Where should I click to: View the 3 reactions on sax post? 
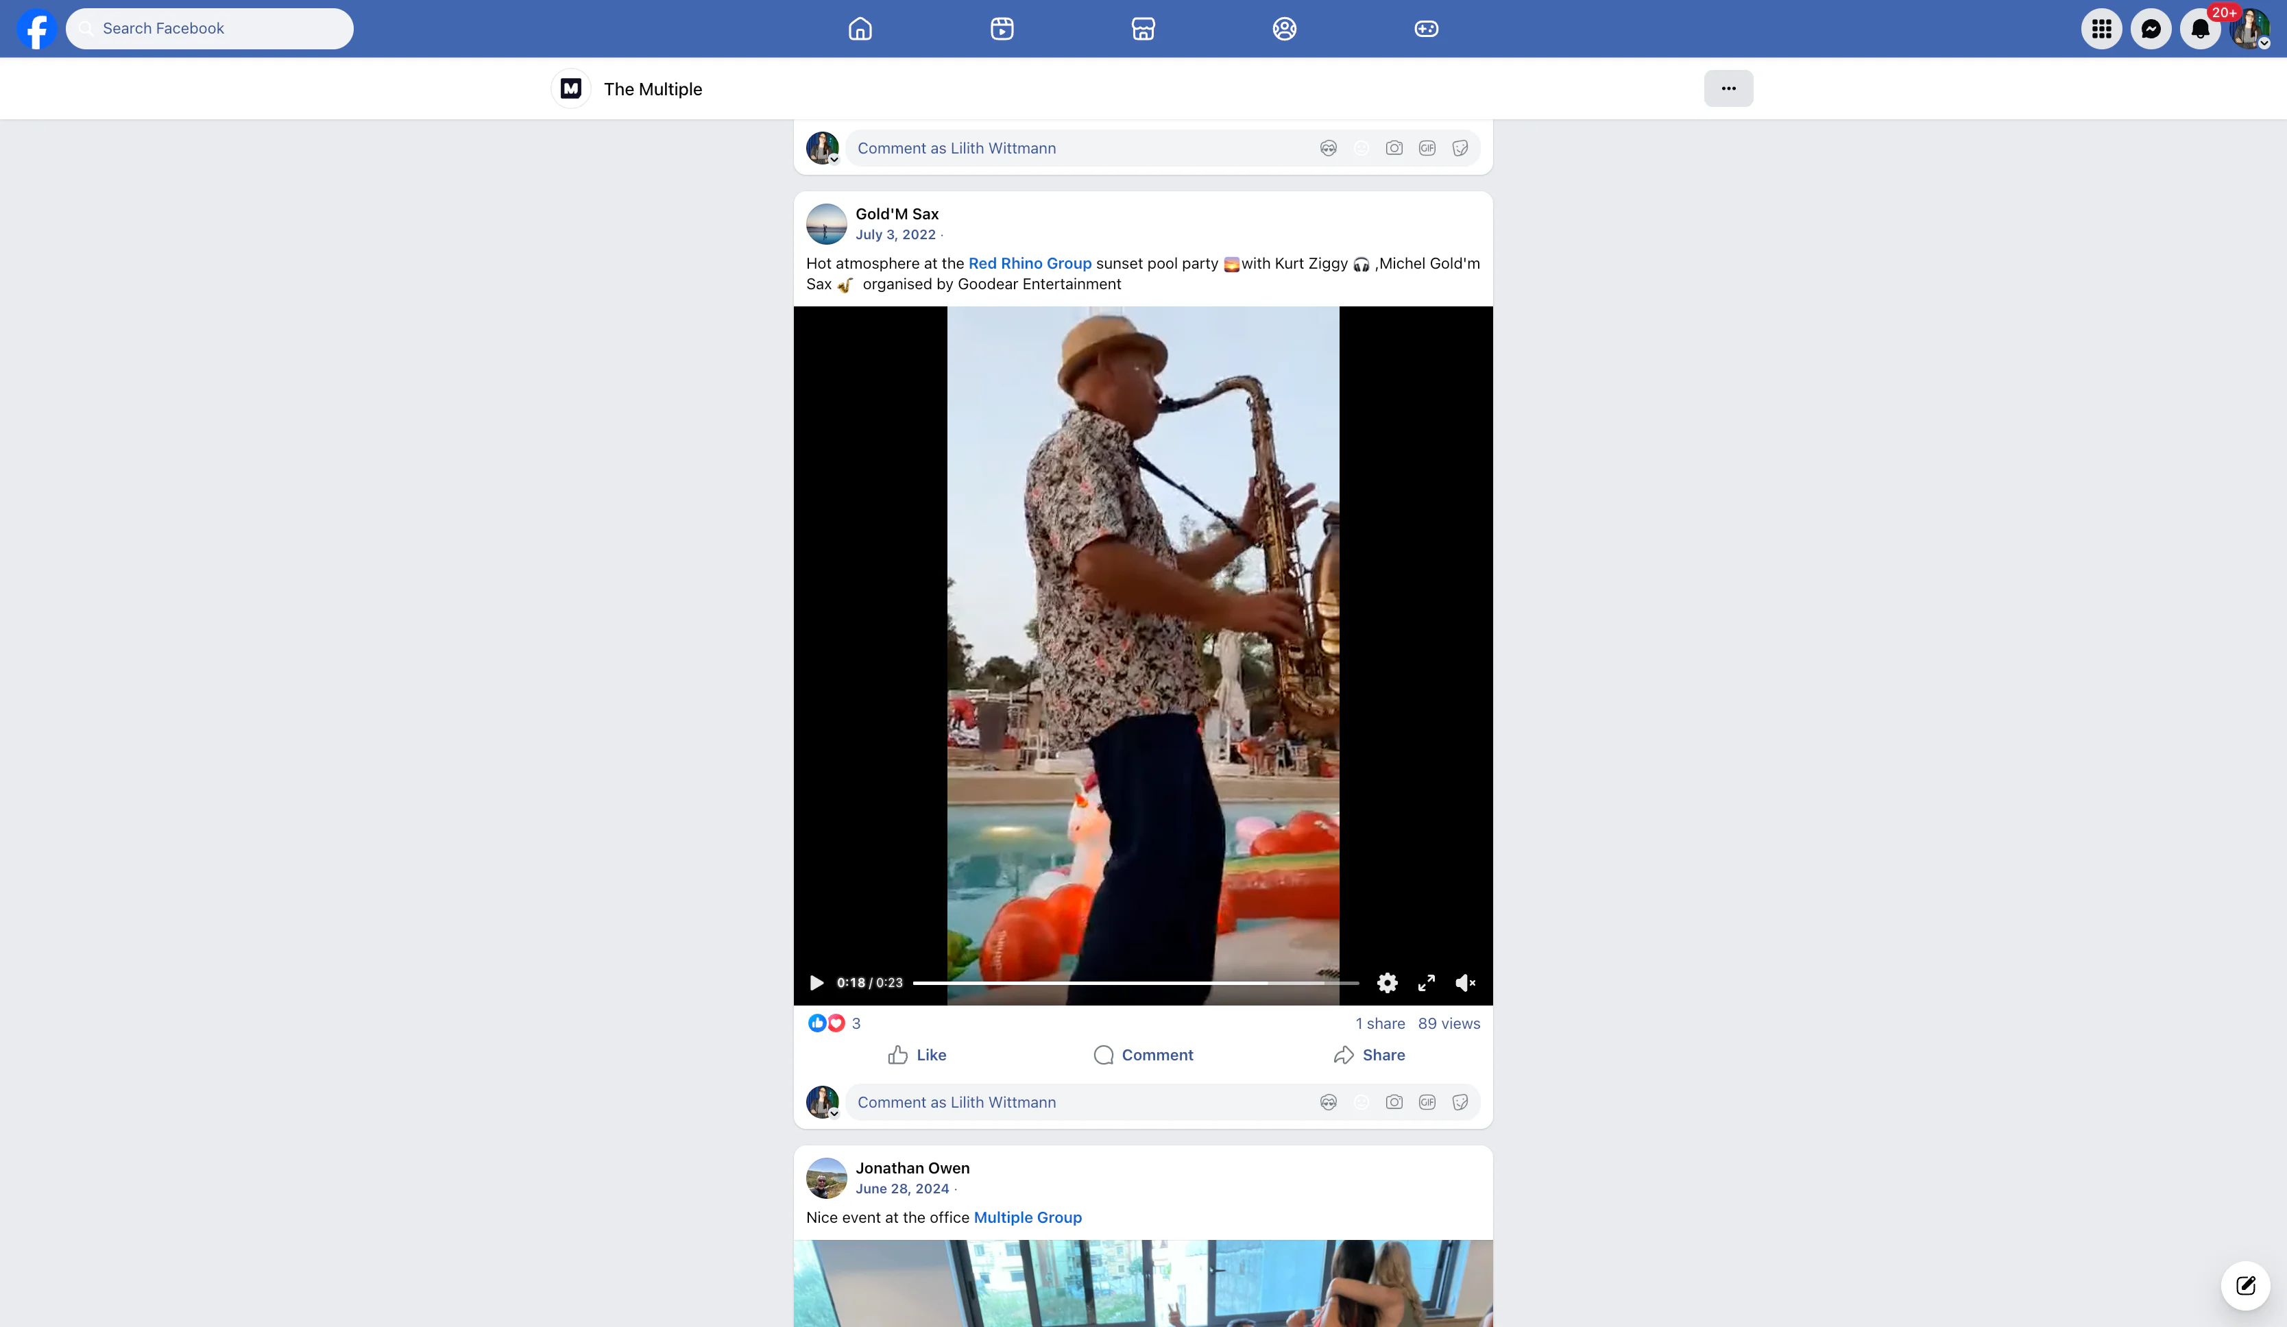pyautogui.click(x=834, y=1023)
